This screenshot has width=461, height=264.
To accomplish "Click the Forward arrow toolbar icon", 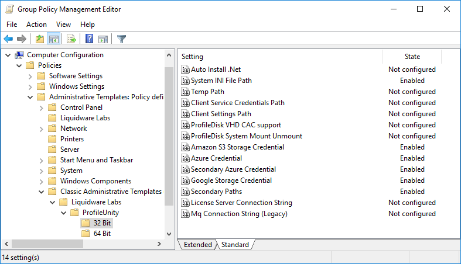I will click(x=22, y=39).
